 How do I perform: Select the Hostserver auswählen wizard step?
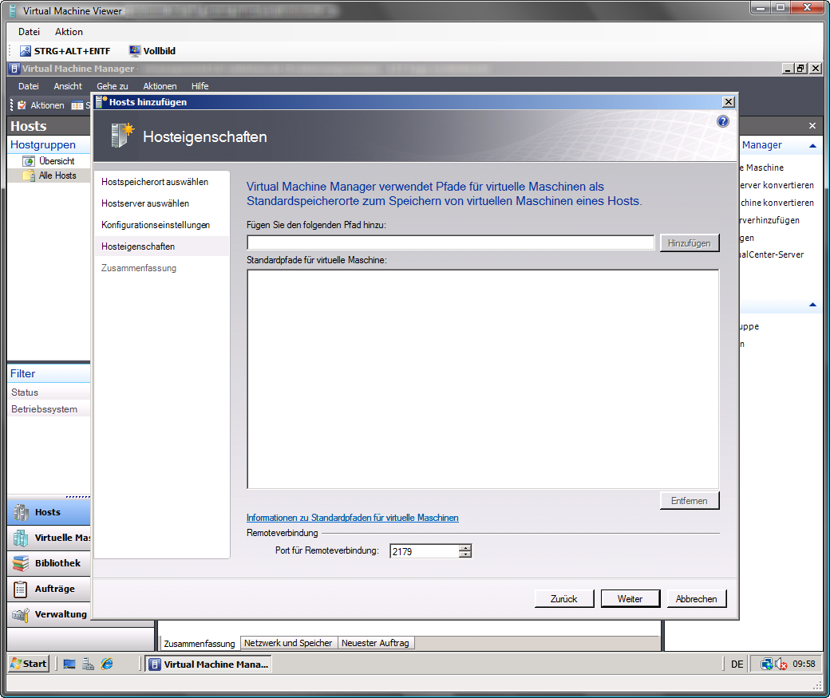[x=145, y=203]
